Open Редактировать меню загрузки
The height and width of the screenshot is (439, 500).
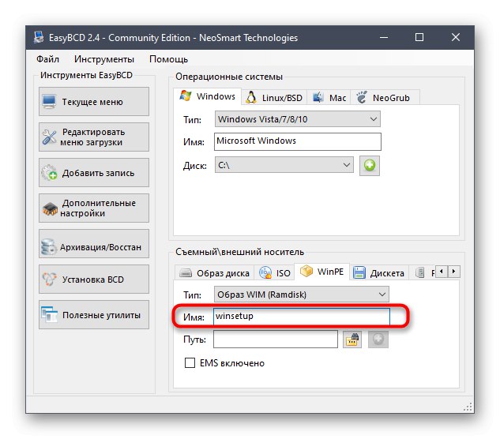[94, 137]
